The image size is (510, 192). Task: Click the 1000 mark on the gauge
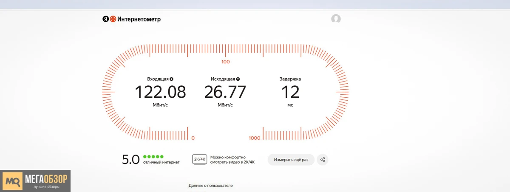[255, 138]
